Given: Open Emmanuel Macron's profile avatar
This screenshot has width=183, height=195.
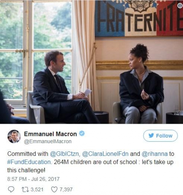Looking at the screenshot, I should (x=14, y=136).
